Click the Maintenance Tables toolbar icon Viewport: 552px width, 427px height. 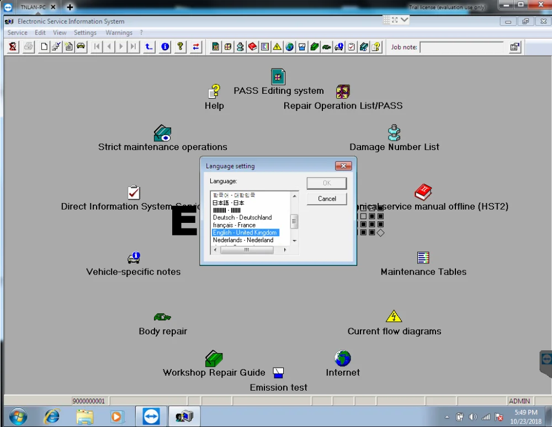point(265,47)
